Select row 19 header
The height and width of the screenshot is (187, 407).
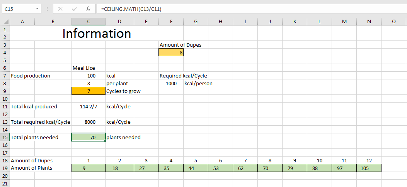pyautogui.click(x=5, y=168)
